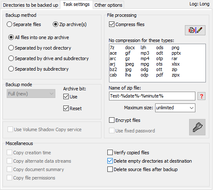Image resolution: width=213 pixels, height=190 pixels.
Task: Select Separated by drive and subdirectory
Action: click(x=11, y=58)
